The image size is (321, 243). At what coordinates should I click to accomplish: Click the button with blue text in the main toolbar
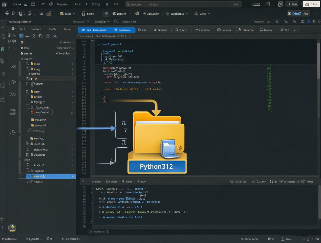(x=298, y=14)
